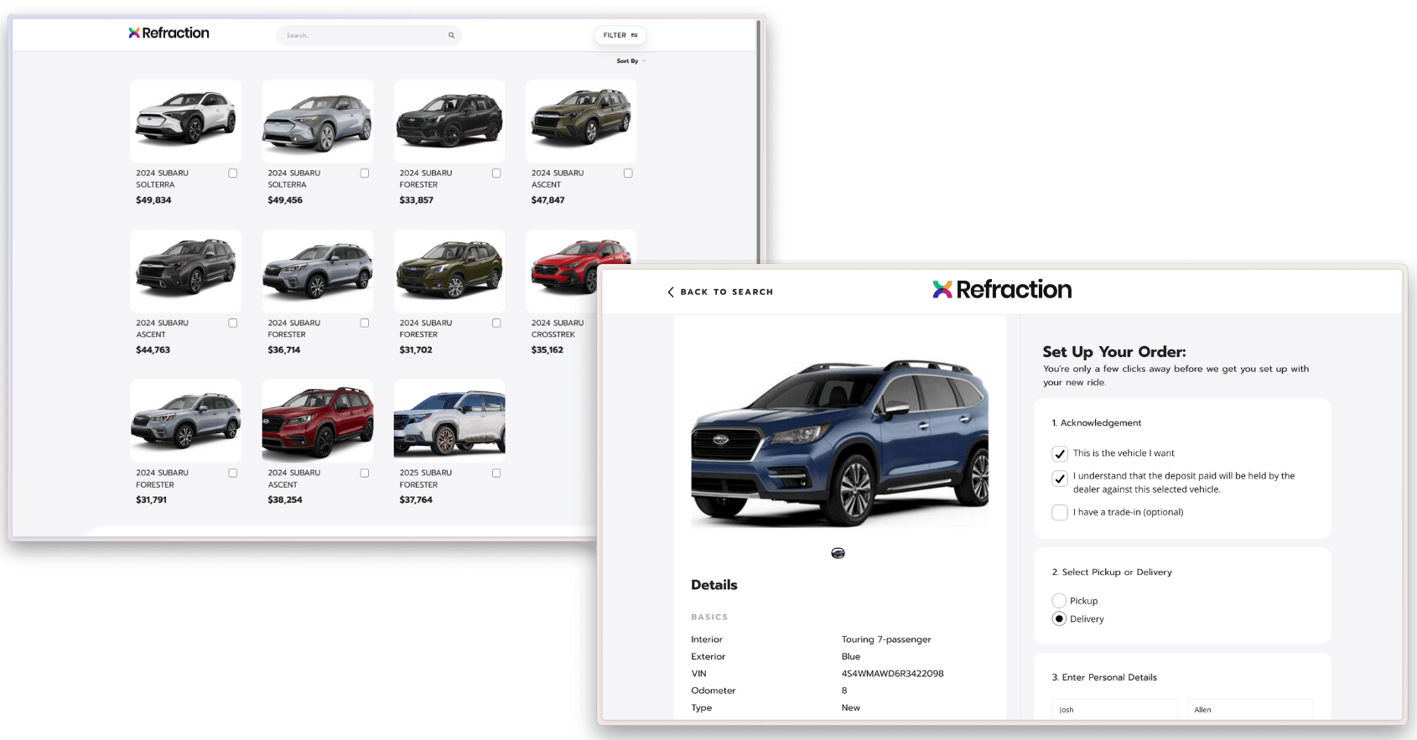Tick checkbox for the $49,834 Solterra

(233, 173)
